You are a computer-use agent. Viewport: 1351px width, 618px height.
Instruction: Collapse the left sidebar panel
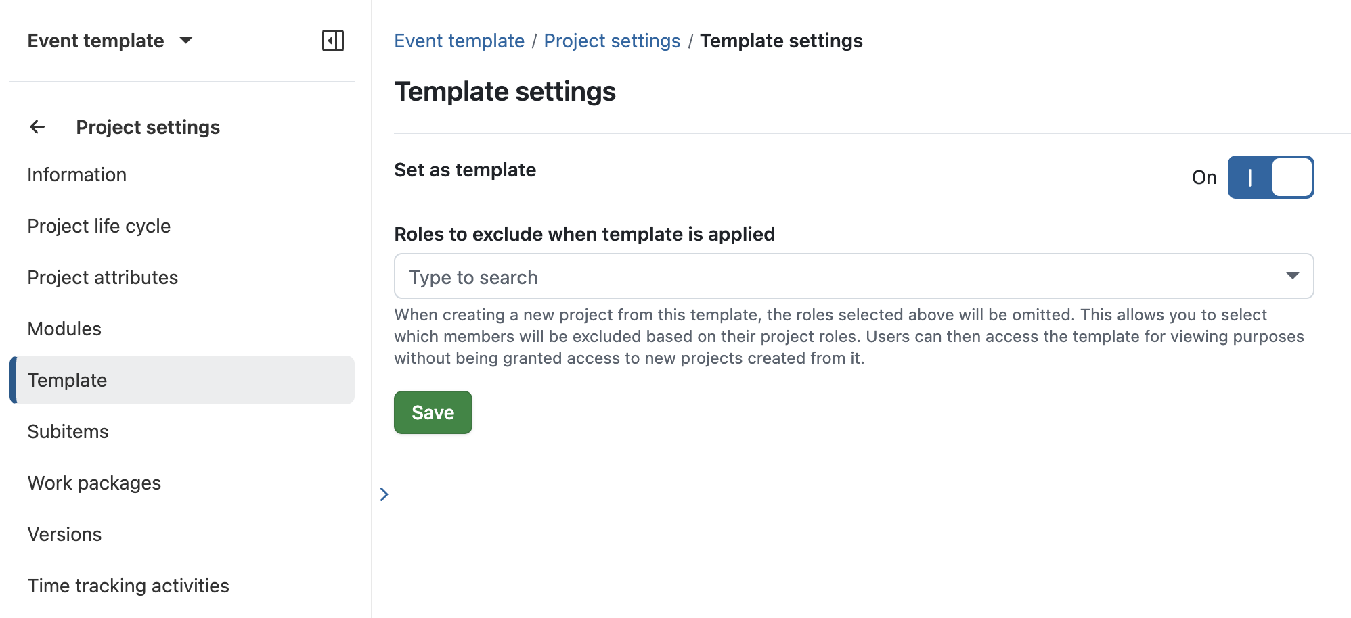pos(332,41)
